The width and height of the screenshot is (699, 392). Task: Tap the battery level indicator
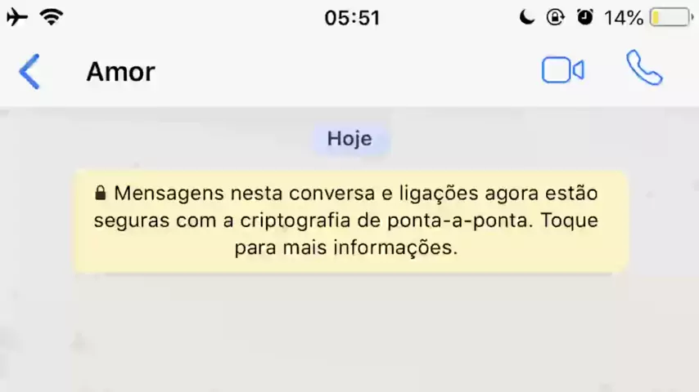click(x=672, y=18)
